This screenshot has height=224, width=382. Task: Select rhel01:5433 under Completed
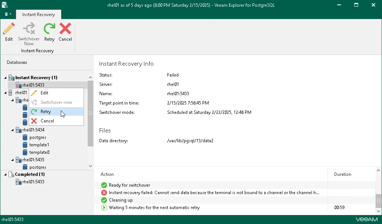[x=33, y=182]
